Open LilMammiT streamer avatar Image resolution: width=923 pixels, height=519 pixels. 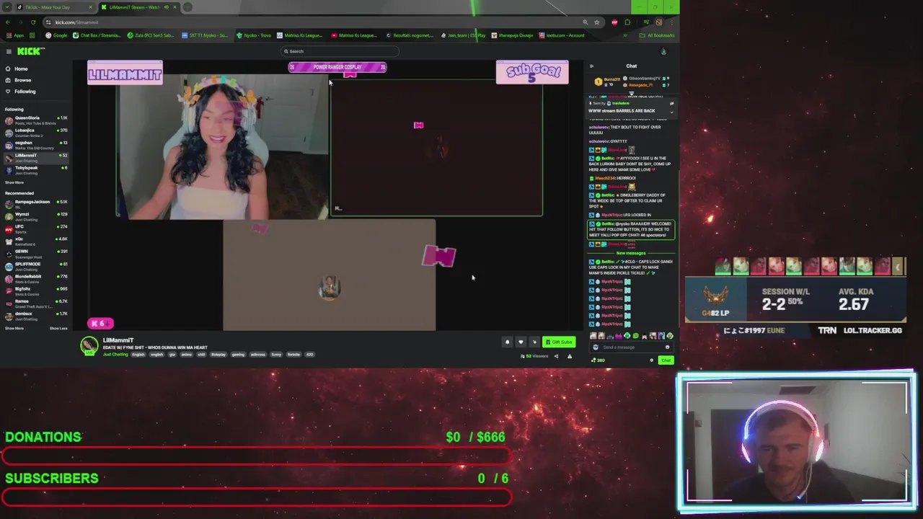pos(89,346)
